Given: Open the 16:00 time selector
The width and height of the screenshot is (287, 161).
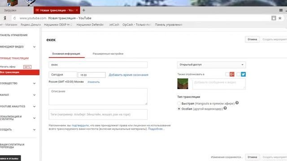Looking at the screenshot, I should (x=91, y=75).
